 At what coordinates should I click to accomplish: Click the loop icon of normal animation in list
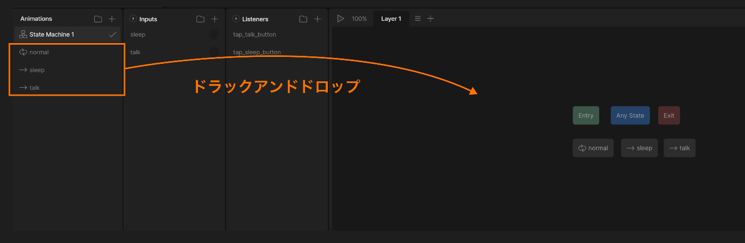coord(23,52)
